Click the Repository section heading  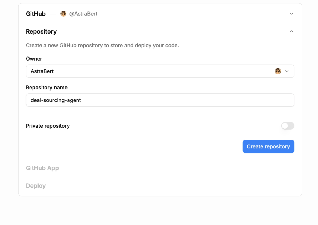point(41,32)
